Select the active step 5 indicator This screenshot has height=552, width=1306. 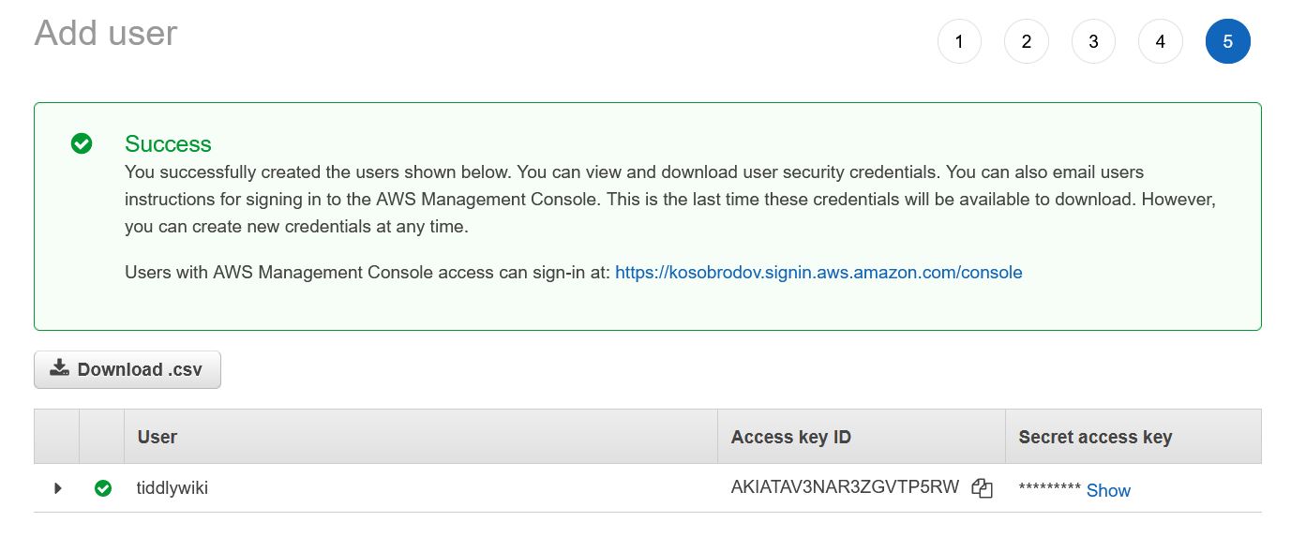pyautogui.click(x=1228, y=41)
